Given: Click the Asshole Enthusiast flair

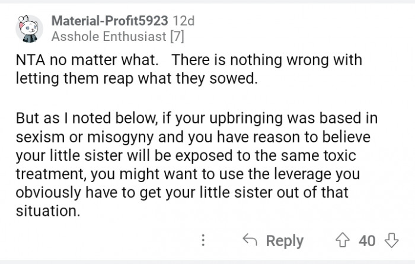Looking at the screenshot, I should [x=103, y=37].
